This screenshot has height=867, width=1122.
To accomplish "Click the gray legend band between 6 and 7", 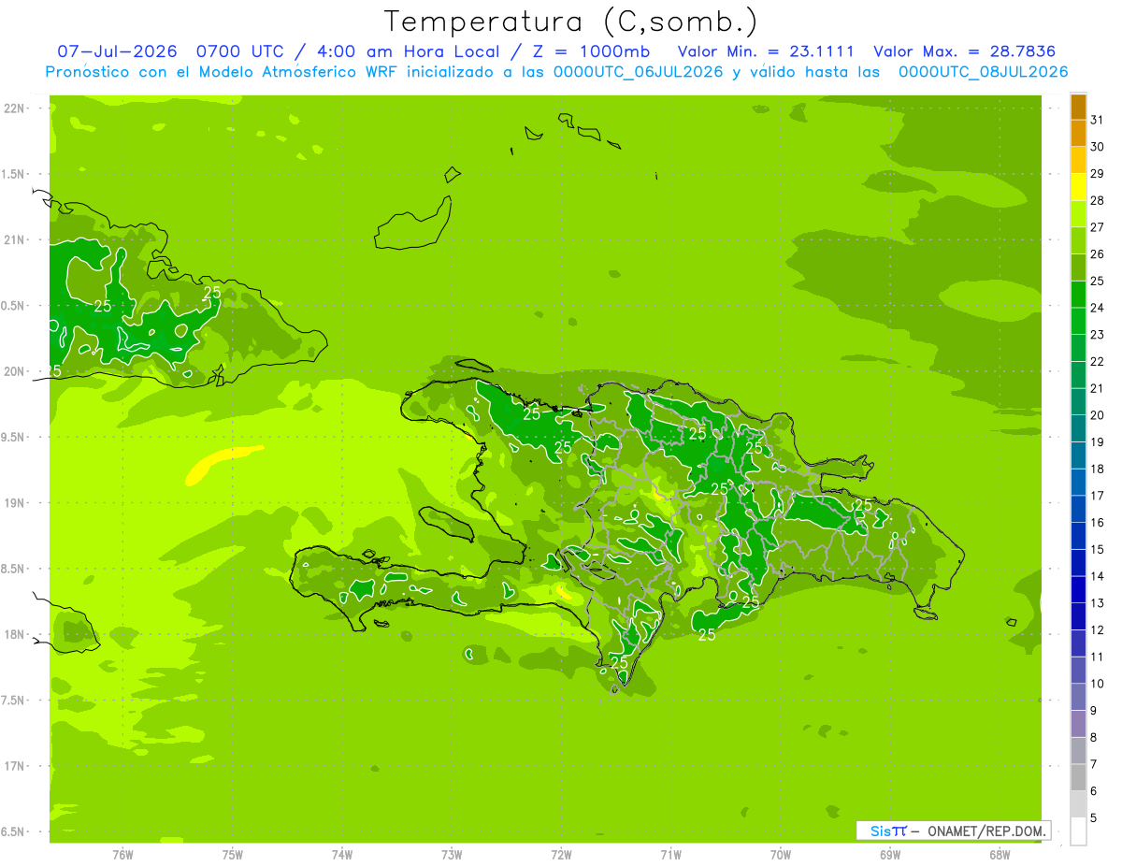I will tap(1078, 777).
